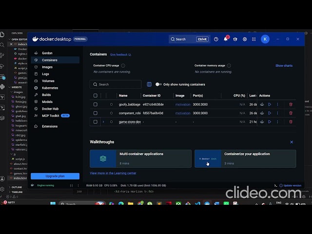Screen dimensions: 312x234
Task: Start the competent_robi container
Action: 270,113
